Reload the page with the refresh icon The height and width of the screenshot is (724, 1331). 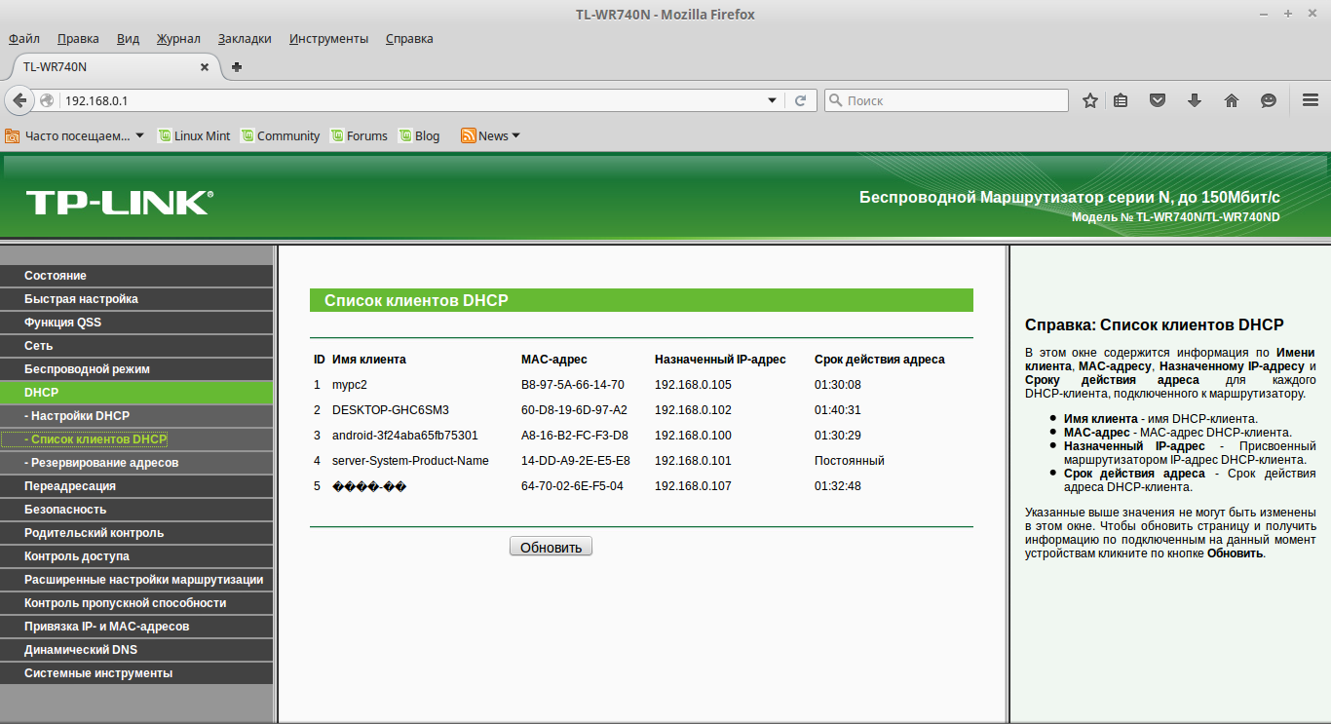pyautogui.click(x=801, y=100)
